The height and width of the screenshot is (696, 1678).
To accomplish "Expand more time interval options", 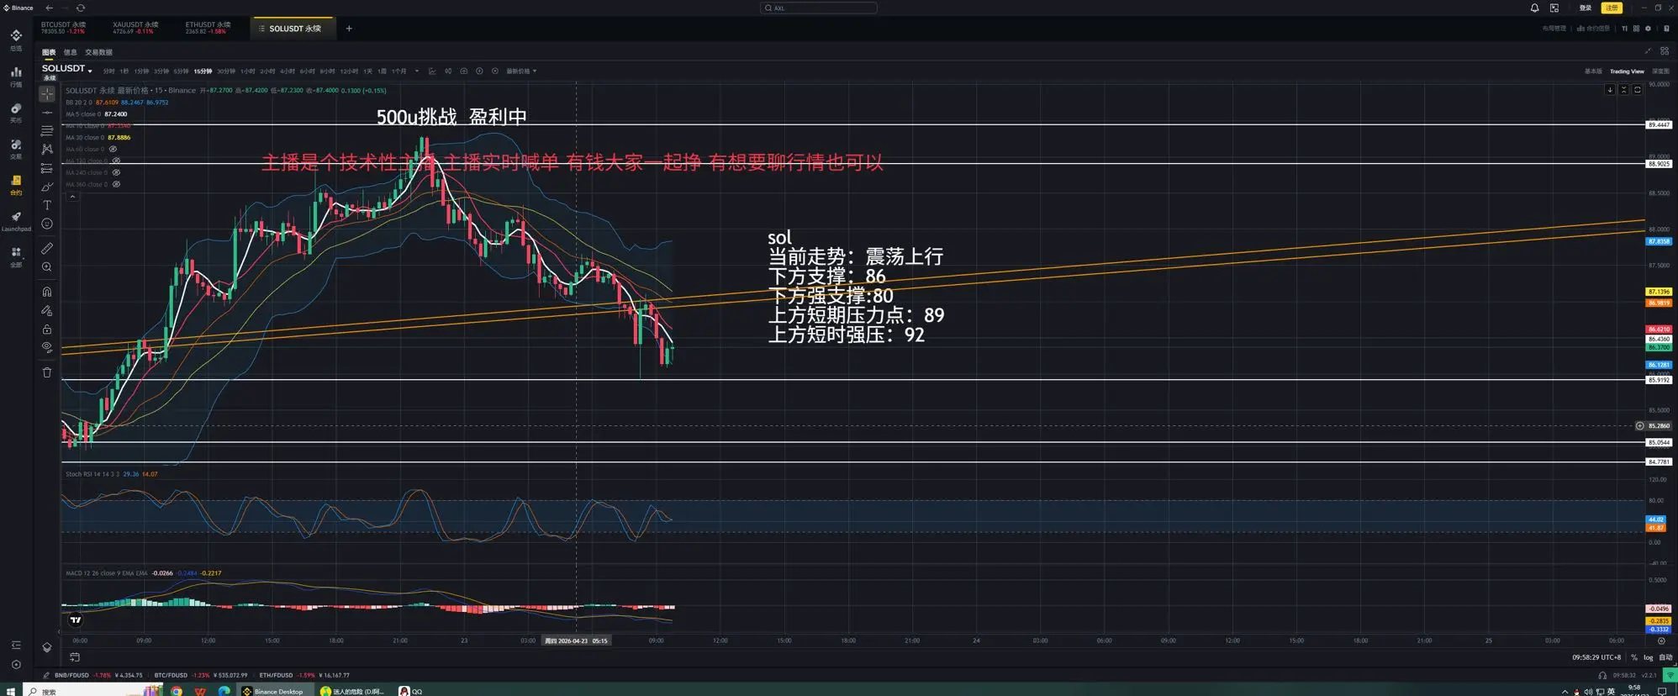I will click(417, 71).
